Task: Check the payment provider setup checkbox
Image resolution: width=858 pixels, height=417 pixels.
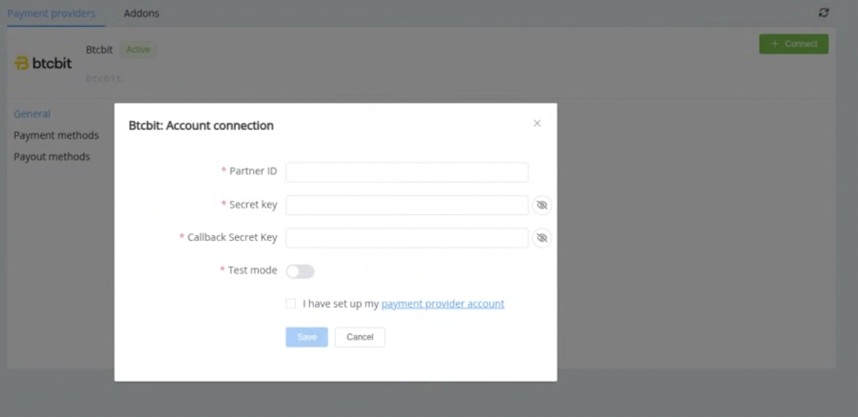Action: [x=291, y=304]
